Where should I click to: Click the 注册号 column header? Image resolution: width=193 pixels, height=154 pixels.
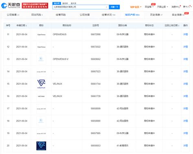pos(96,26)
